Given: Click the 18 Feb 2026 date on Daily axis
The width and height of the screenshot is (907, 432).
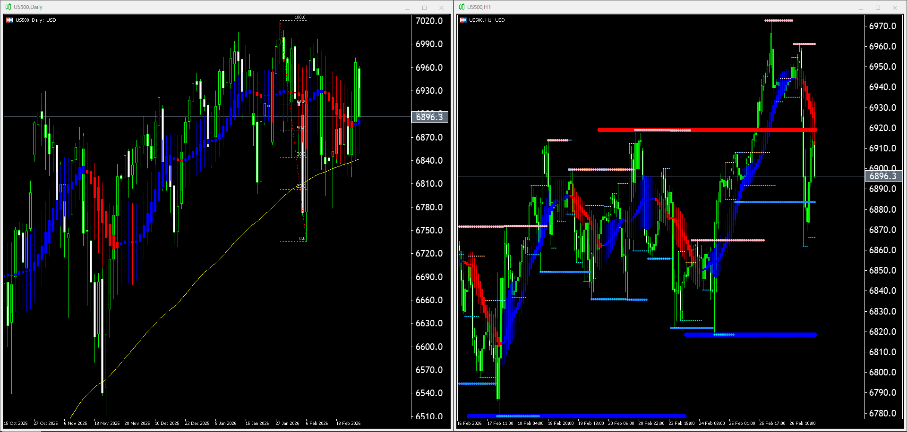Looking at the screenshot, I should [348, 424].
